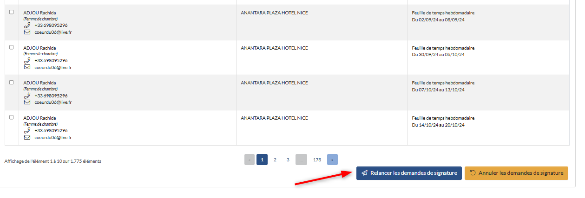Image resolution: width=585 pixels, height=198 pixels.
Task: Jump to page 3 of results
Action: coord(288,160)
